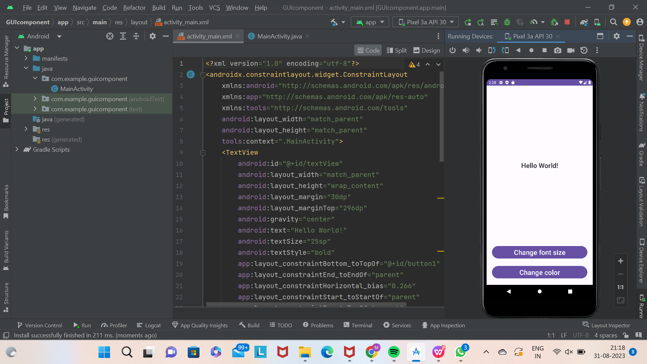Collapse the java folder in project tree
This screenshot has height=364, width=647.
click(26, 68)
